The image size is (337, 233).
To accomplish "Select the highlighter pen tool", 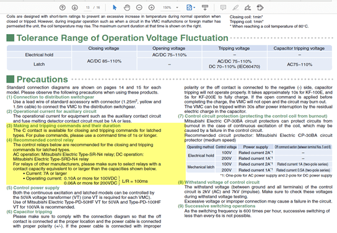I will click(235, 7).
